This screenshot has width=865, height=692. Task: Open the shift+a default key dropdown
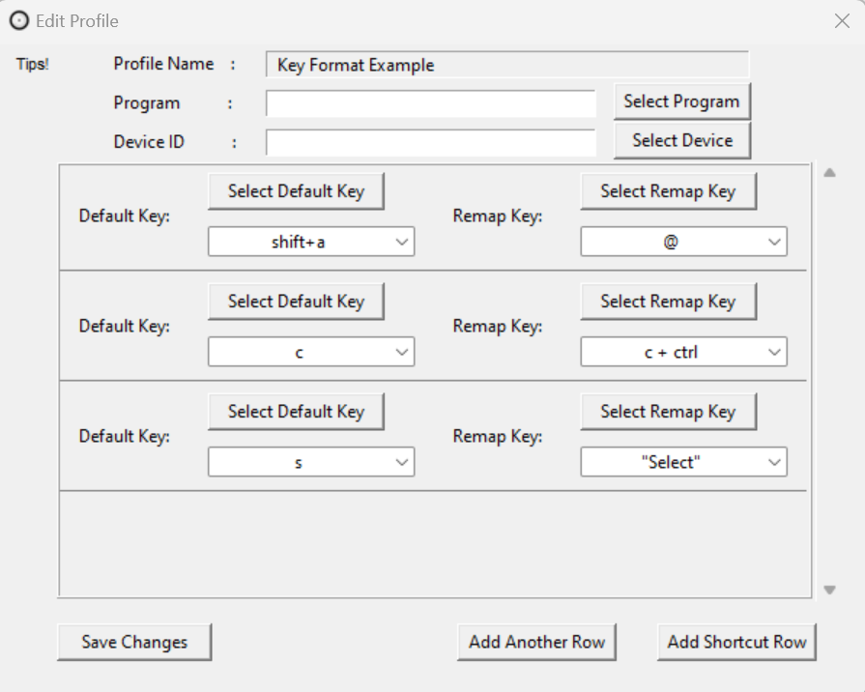310,241
